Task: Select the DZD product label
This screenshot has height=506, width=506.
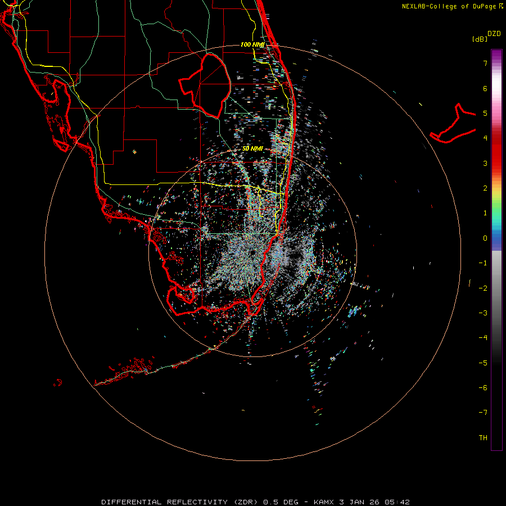Action: pos(494,34)
